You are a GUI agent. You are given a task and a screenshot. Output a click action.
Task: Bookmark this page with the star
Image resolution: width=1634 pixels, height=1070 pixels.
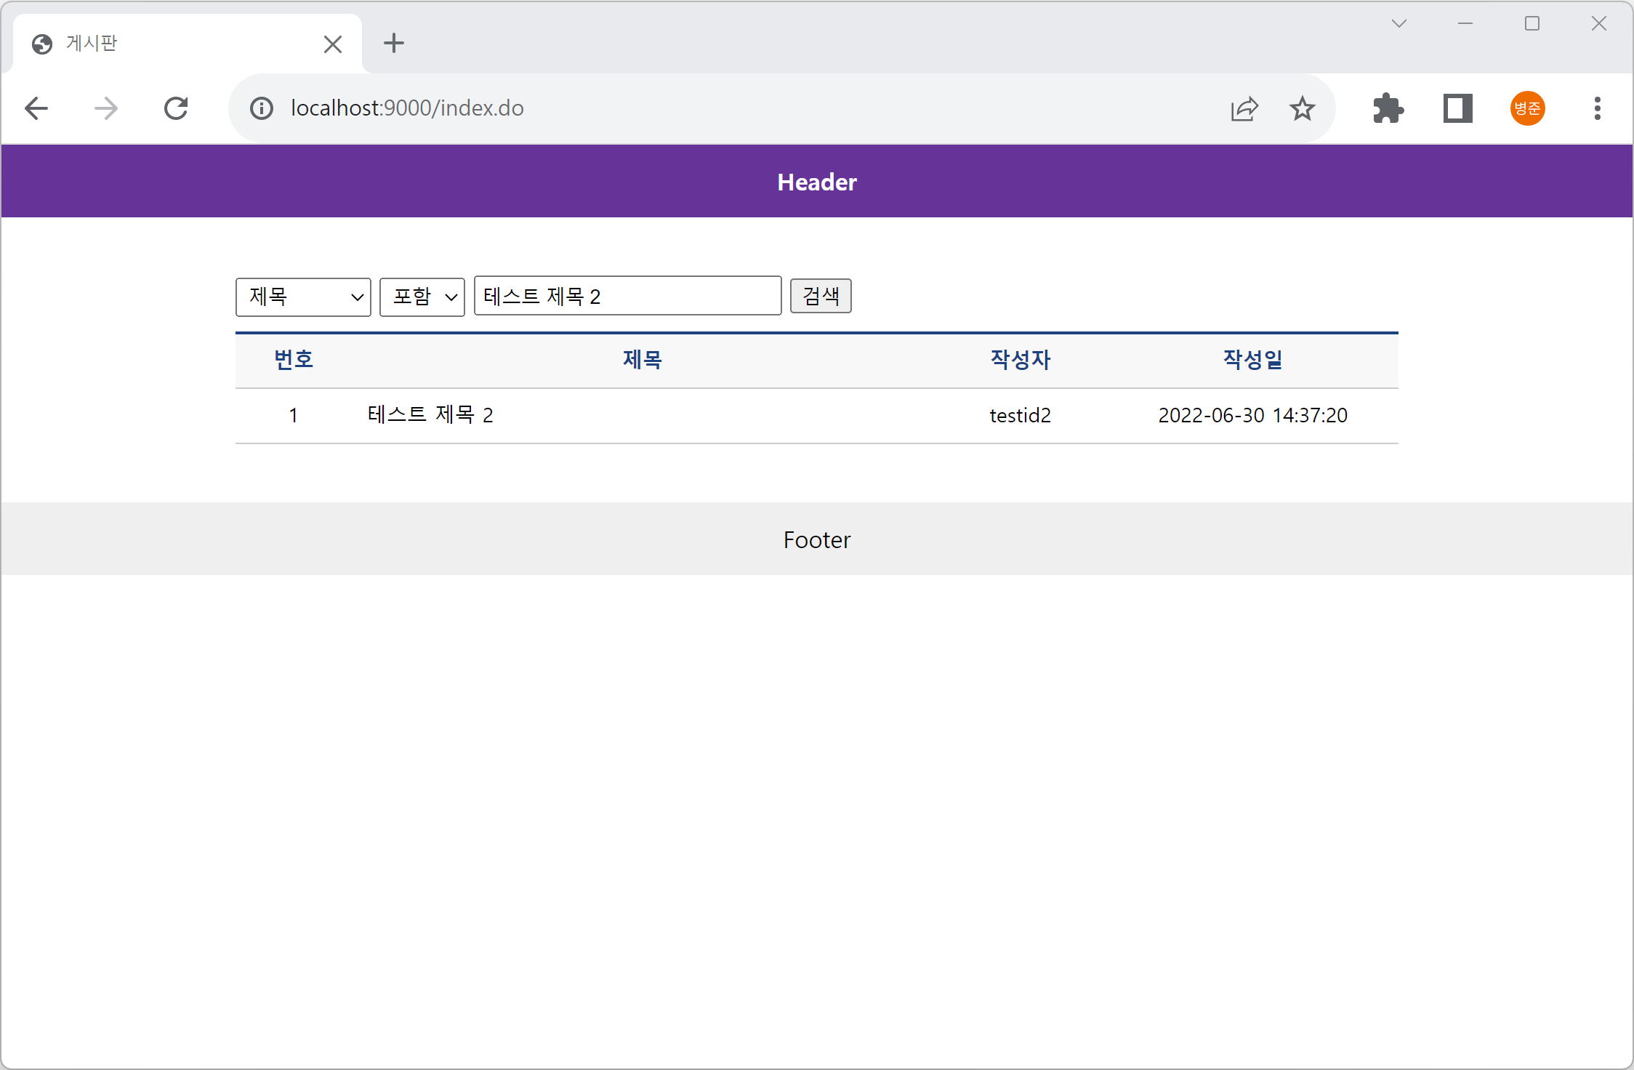coord(1302,108)
